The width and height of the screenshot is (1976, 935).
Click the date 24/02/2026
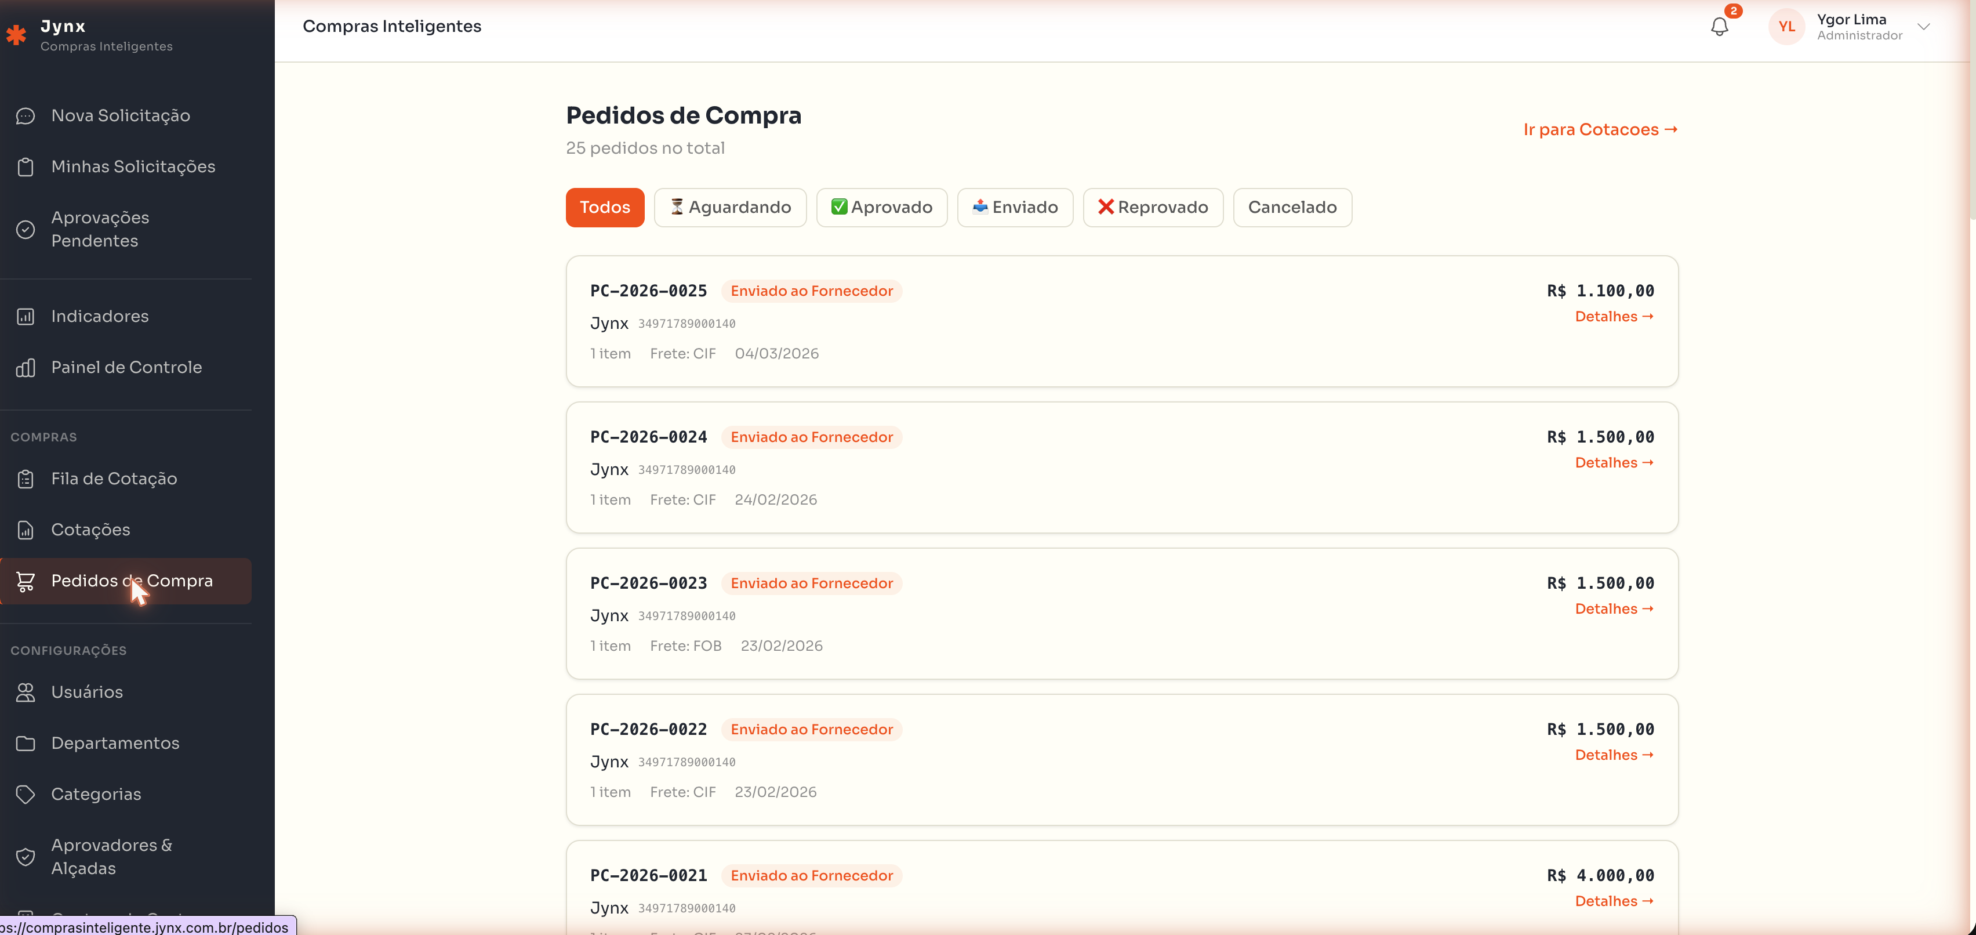[x=776, y=500]
